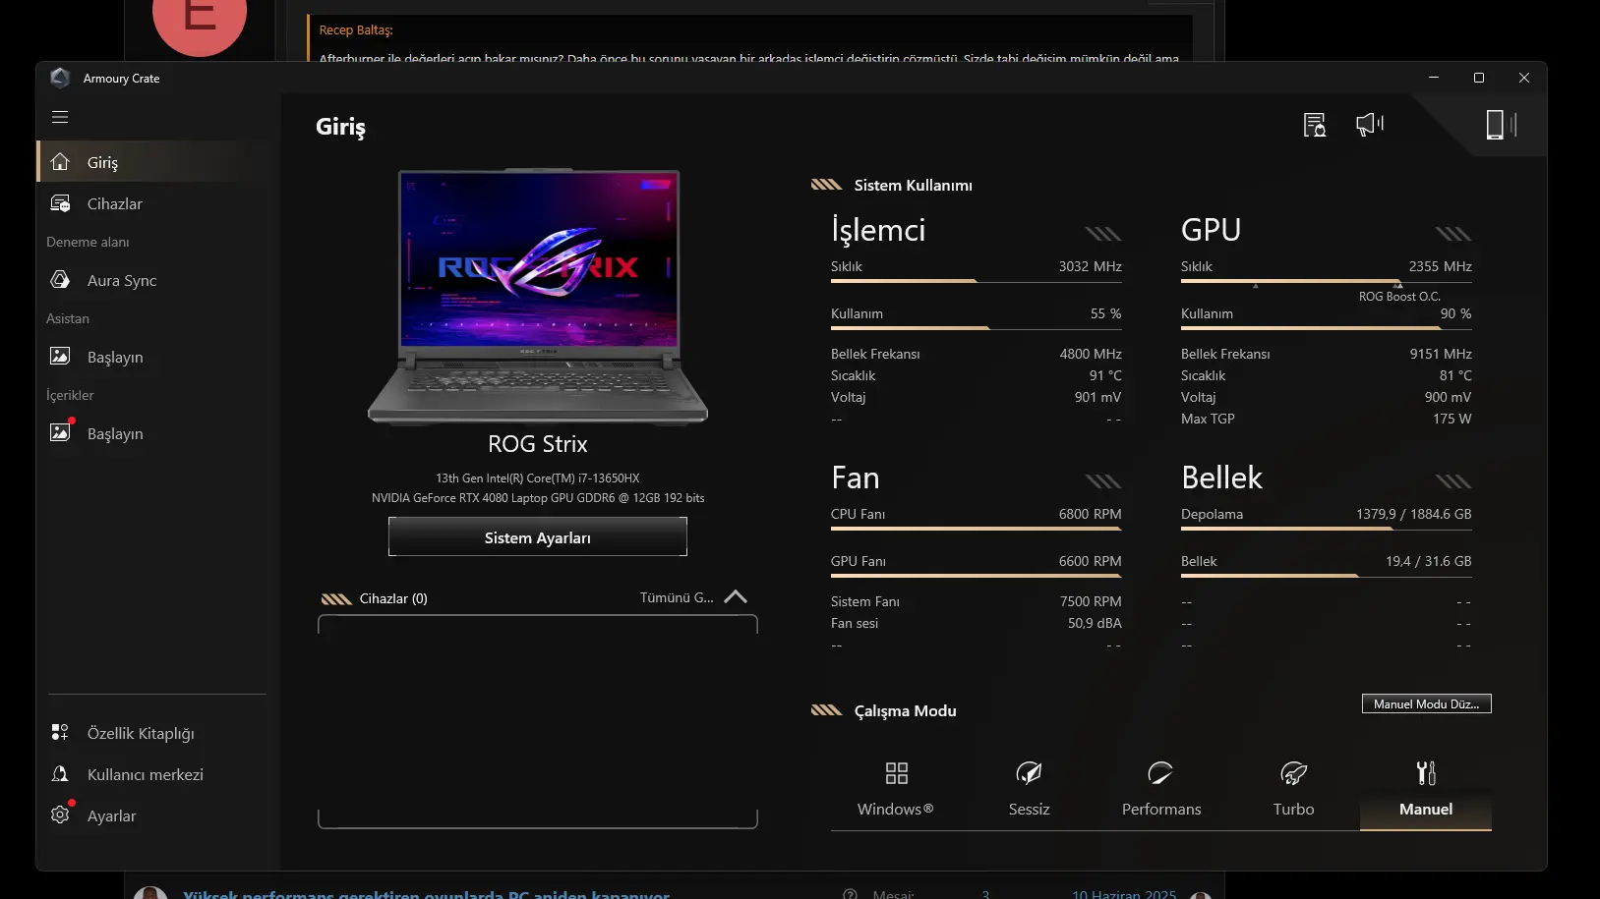Screen dimensions: 1600x899
Task: Click Depolama 1379,9 / 1884.6 GB value
Action: point(1414,514)
